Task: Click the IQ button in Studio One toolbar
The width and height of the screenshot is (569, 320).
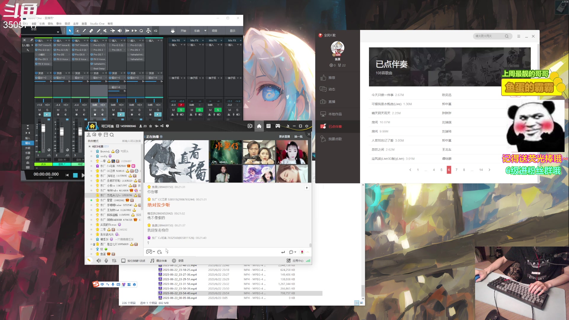Action: [x=156, y=31]
